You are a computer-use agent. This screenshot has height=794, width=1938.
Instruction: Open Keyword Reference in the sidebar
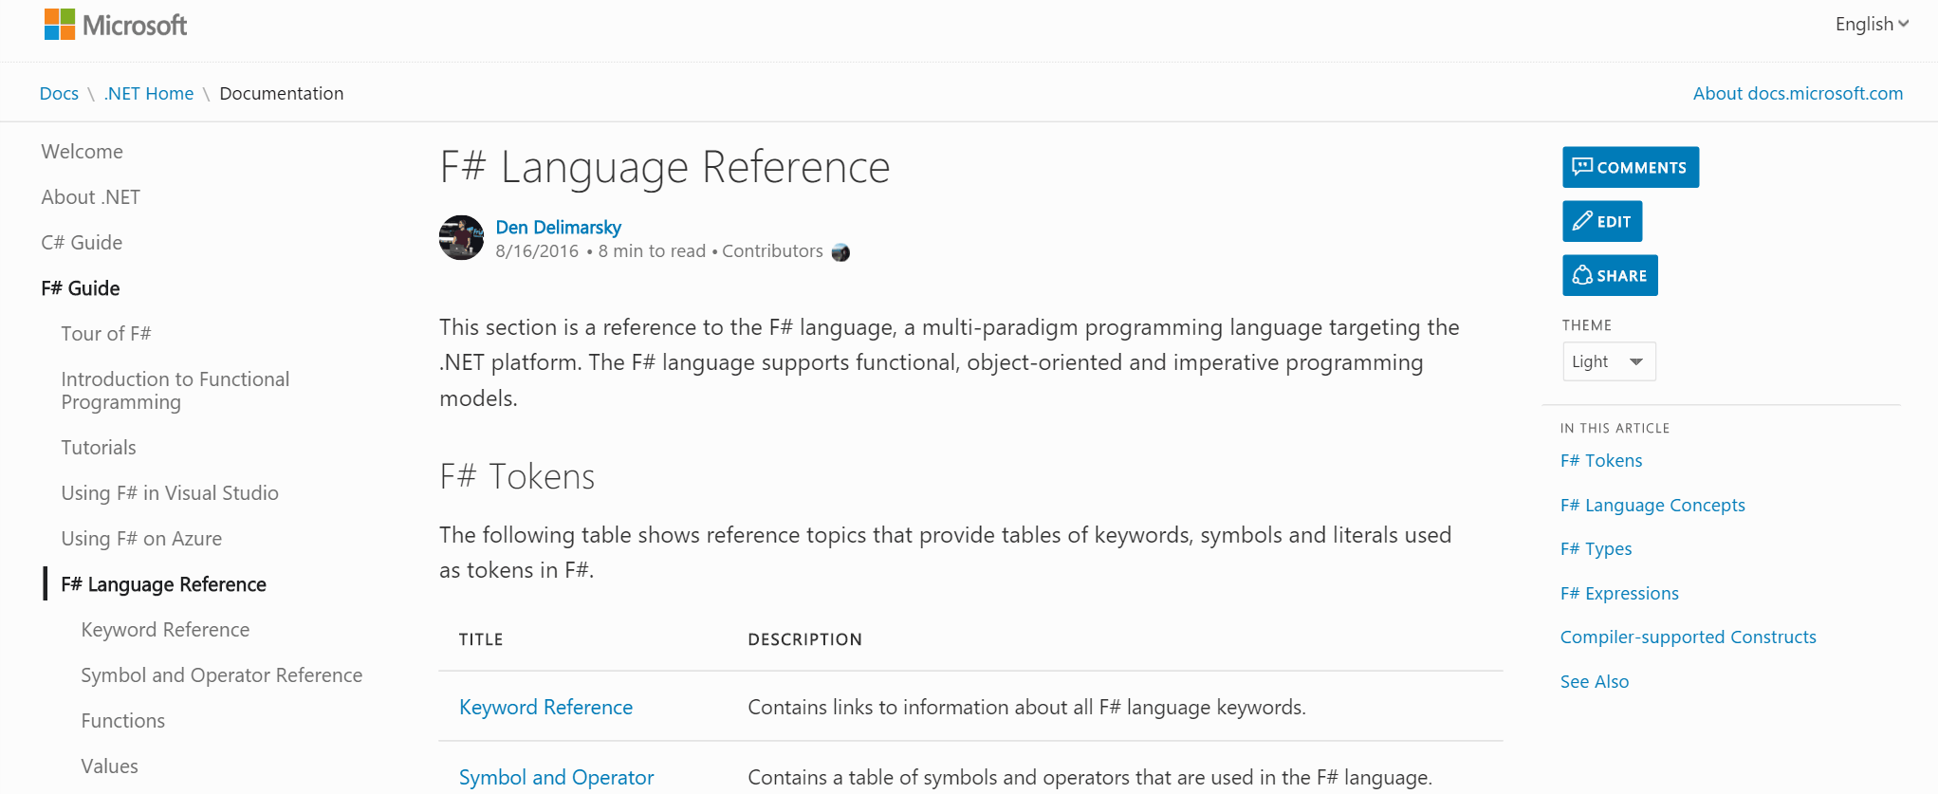pos(165,630)
